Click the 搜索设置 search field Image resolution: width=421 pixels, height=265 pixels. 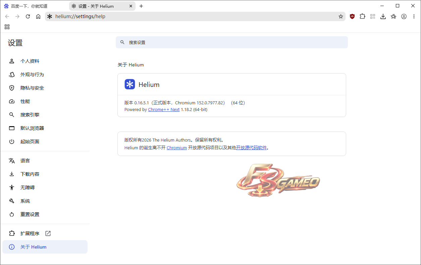click(232, 42)
